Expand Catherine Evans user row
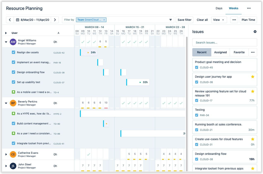Image resolution: width=263 pixels, height=174 pixels. click(6, 154)
